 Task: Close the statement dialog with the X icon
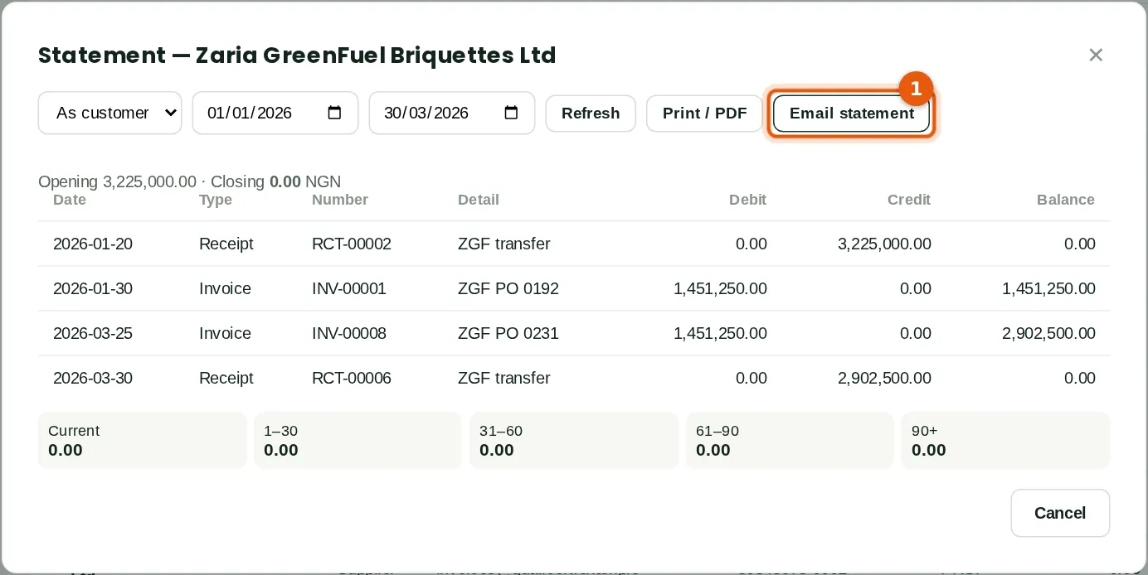1096,55
